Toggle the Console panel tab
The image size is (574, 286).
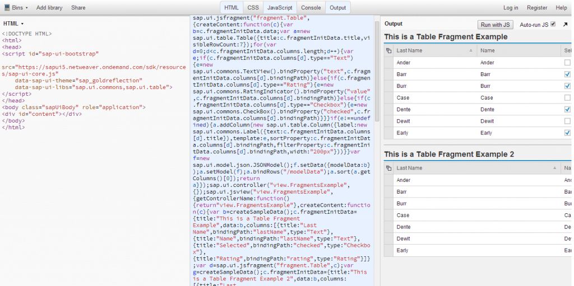point(311,8)
